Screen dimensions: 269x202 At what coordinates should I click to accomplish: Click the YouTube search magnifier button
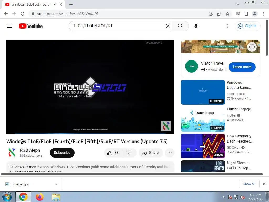(180, 26)
